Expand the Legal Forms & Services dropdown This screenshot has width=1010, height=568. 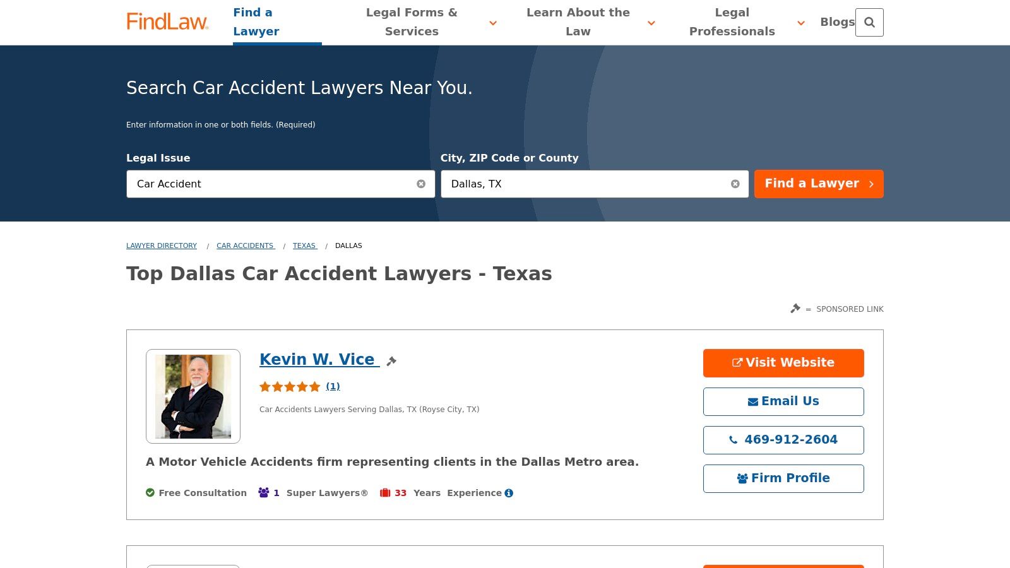(492, 23)
